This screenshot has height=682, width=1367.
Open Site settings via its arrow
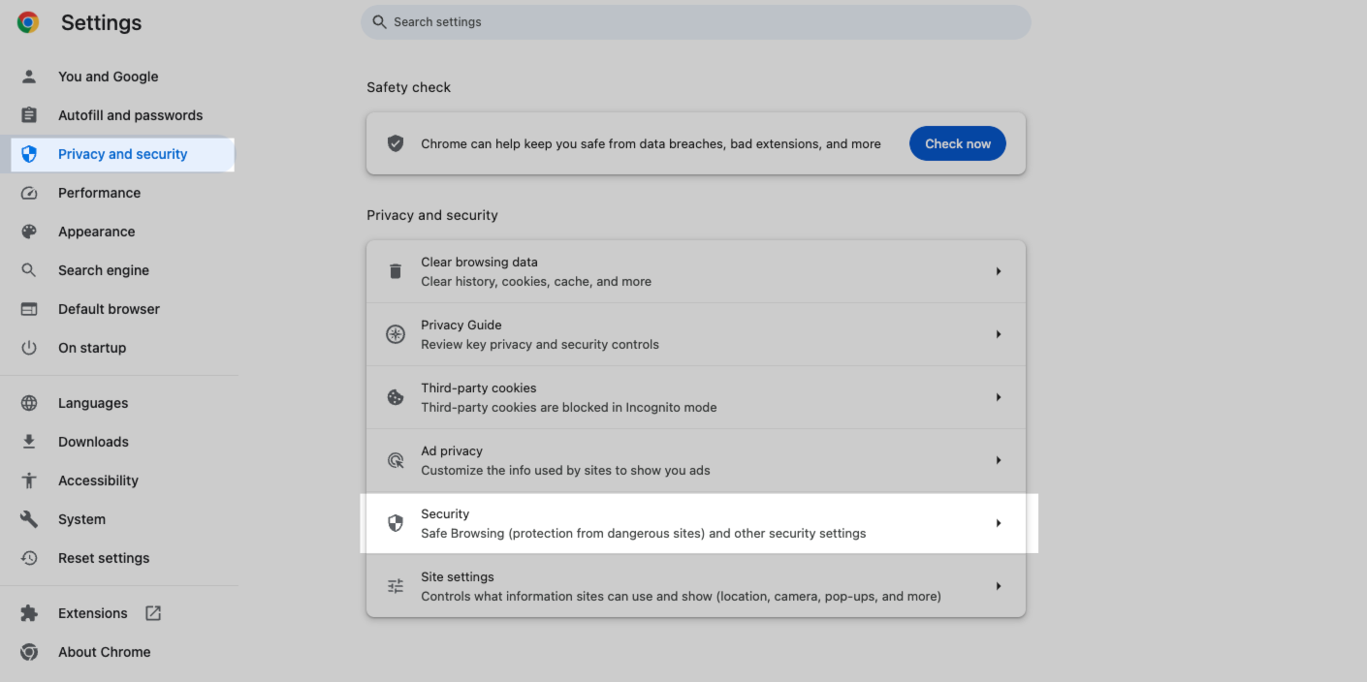[x=998, y=586]
